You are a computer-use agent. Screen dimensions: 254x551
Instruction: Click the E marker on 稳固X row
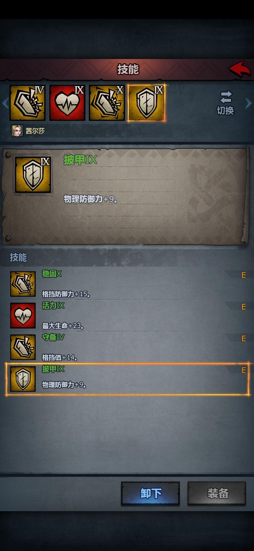243,275
